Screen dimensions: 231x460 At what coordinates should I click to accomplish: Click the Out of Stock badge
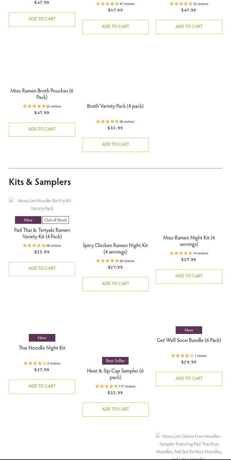[x=56, y=220]
